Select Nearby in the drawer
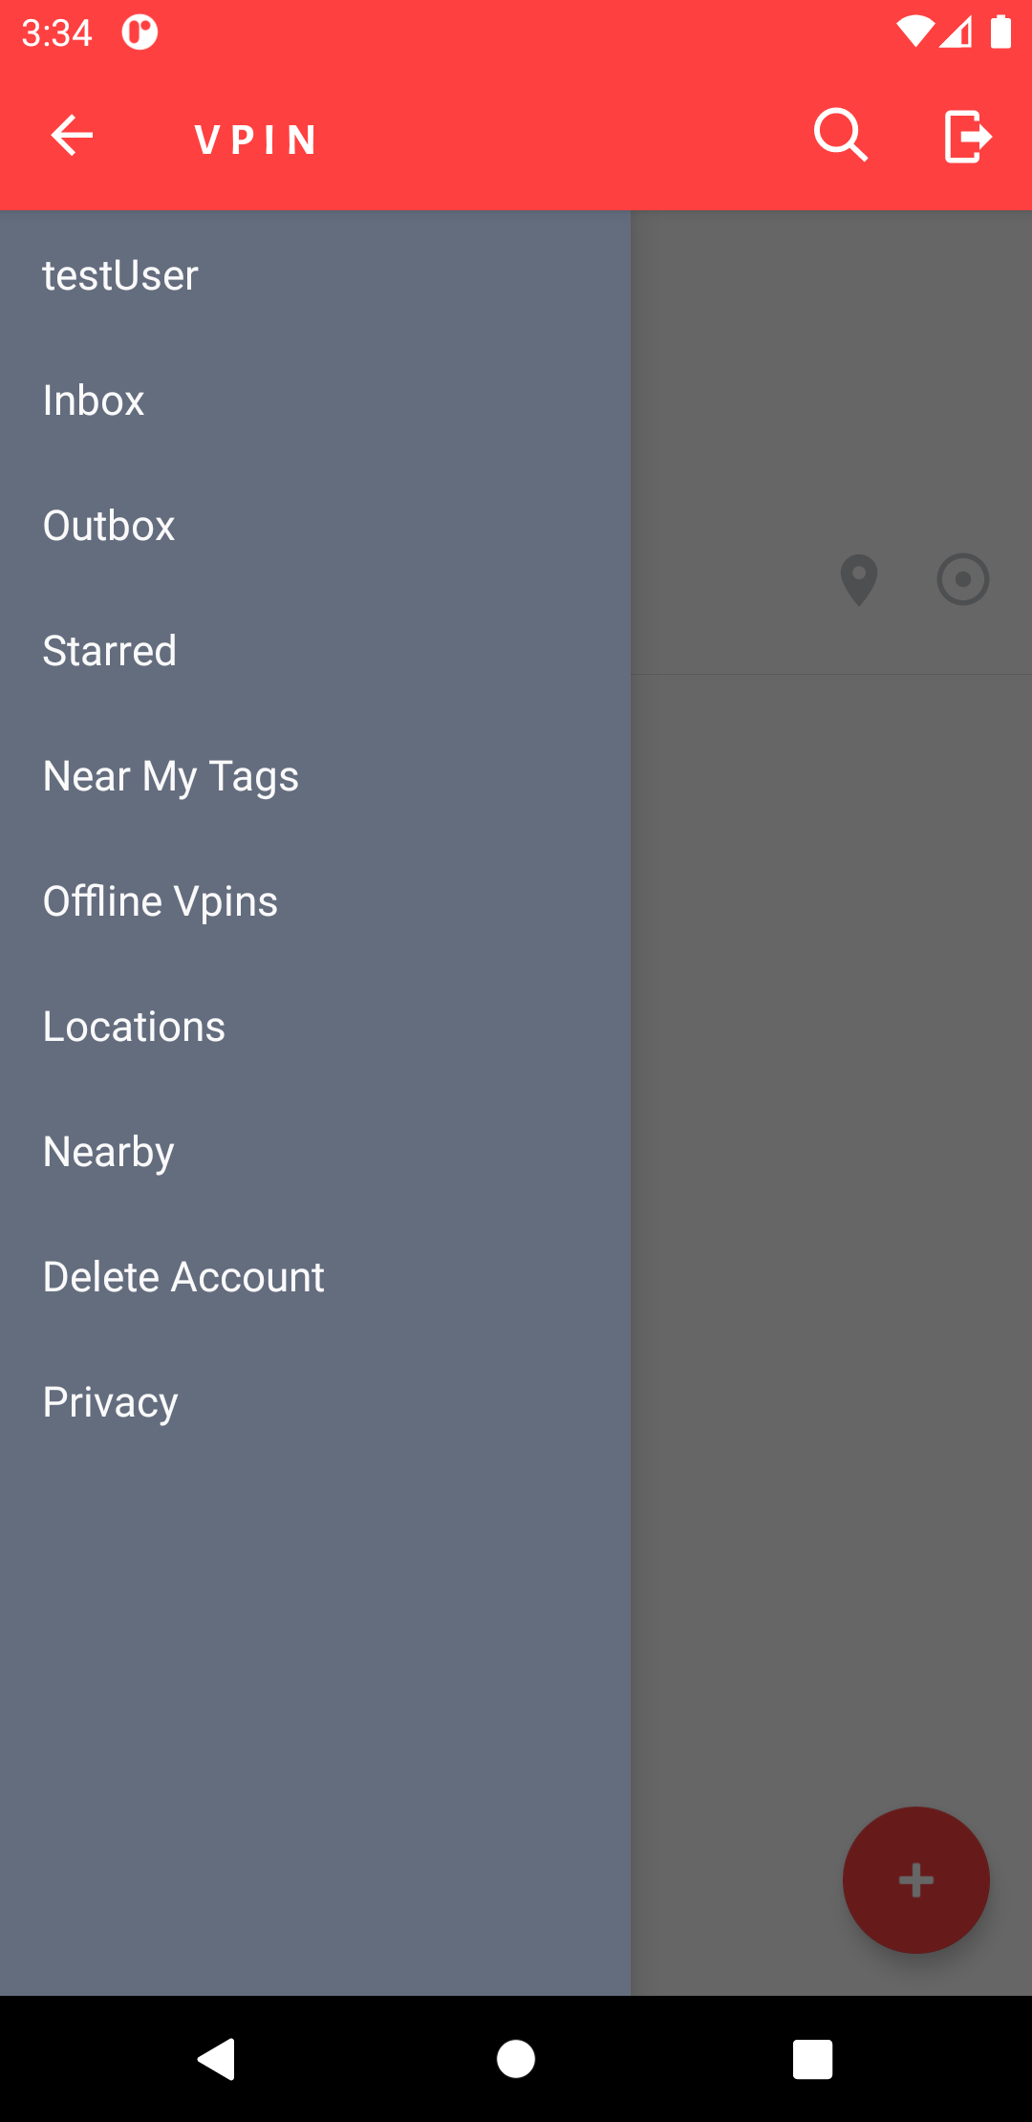Screen dimensions: 1032x2122 tap(109, 1153)
